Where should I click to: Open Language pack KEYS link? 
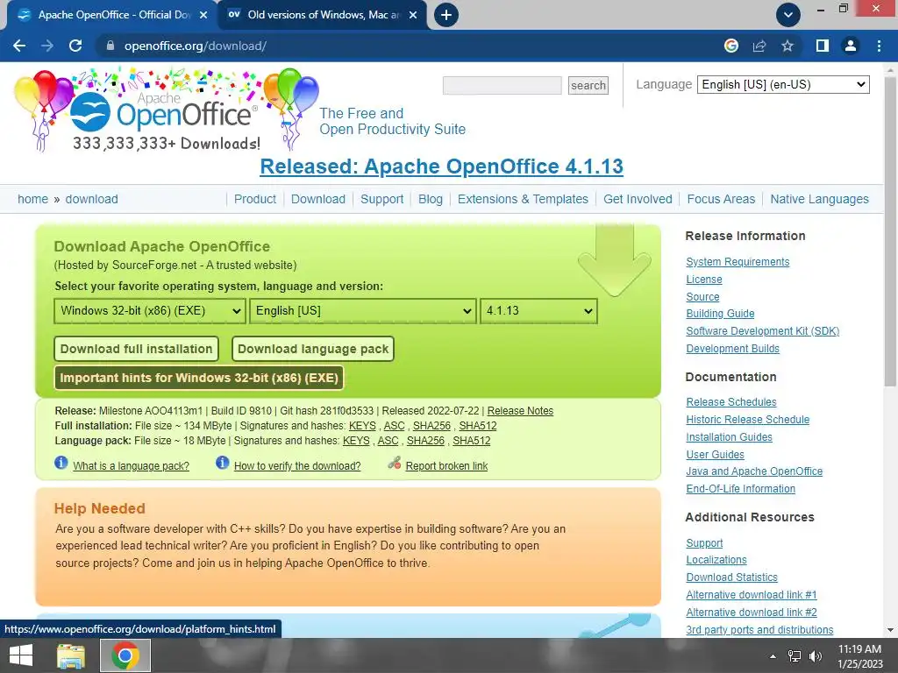pos(356,441)
